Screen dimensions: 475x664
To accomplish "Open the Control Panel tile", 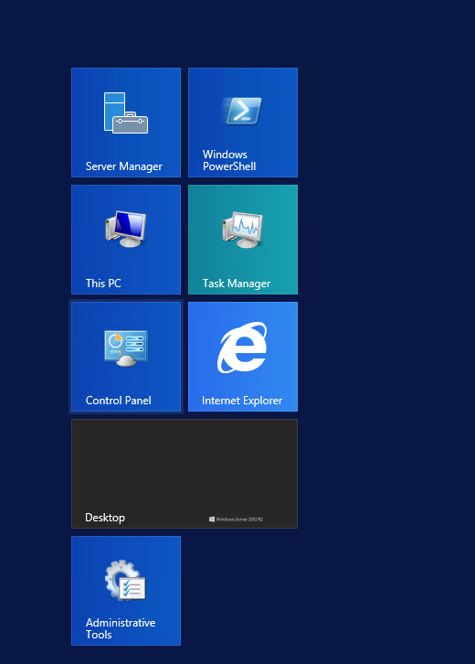I will [126, 357].
